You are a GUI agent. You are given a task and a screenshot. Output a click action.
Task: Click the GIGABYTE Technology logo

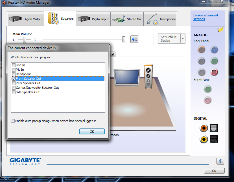pyautogui.click(x=25, y=161)
